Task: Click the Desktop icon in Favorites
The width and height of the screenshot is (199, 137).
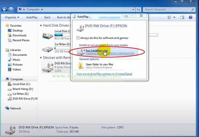Action: click(10, 30)
